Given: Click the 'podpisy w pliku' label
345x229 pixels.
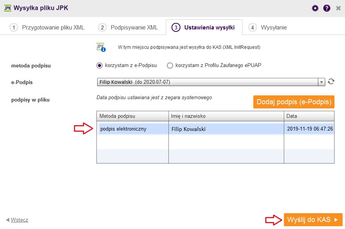Looking at the screenshot, I should [x=30, y=100].
